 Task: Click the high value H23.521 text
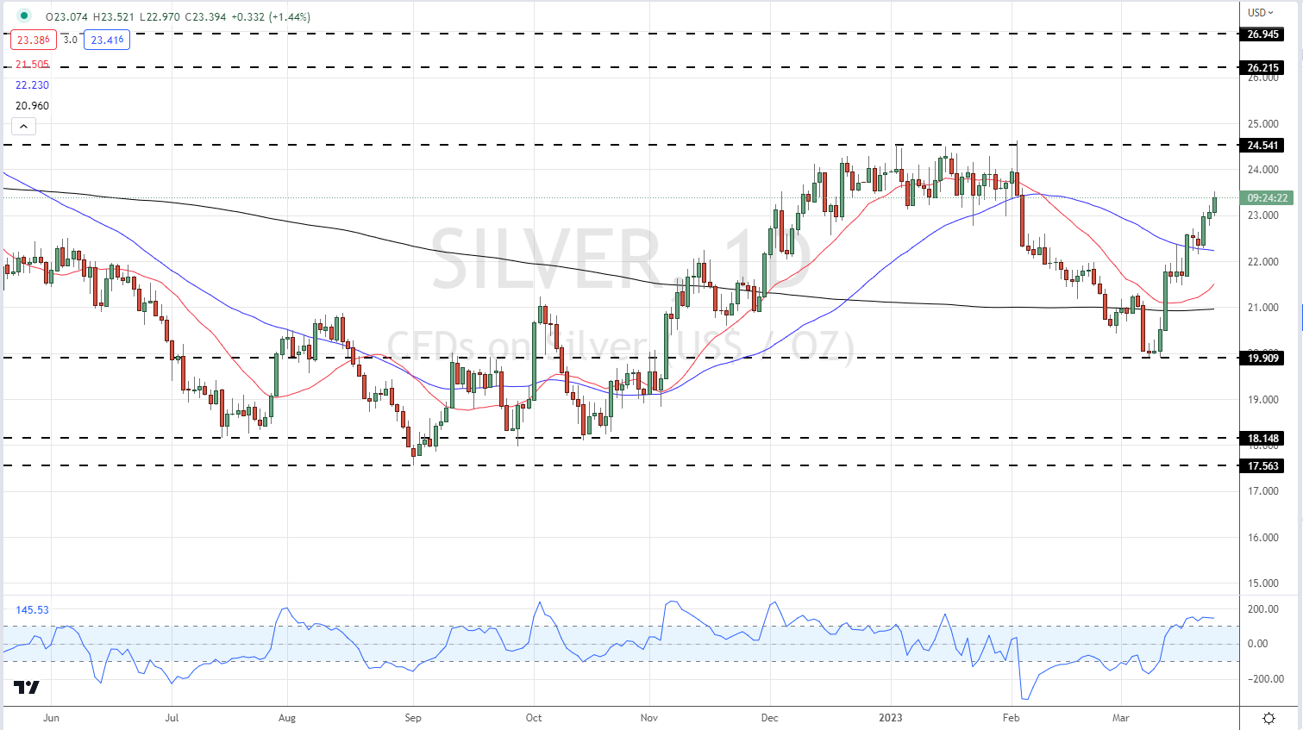point(113,16)
